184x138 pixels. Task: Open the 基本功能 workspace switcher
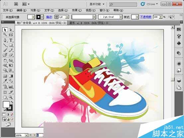pos(97,4)
